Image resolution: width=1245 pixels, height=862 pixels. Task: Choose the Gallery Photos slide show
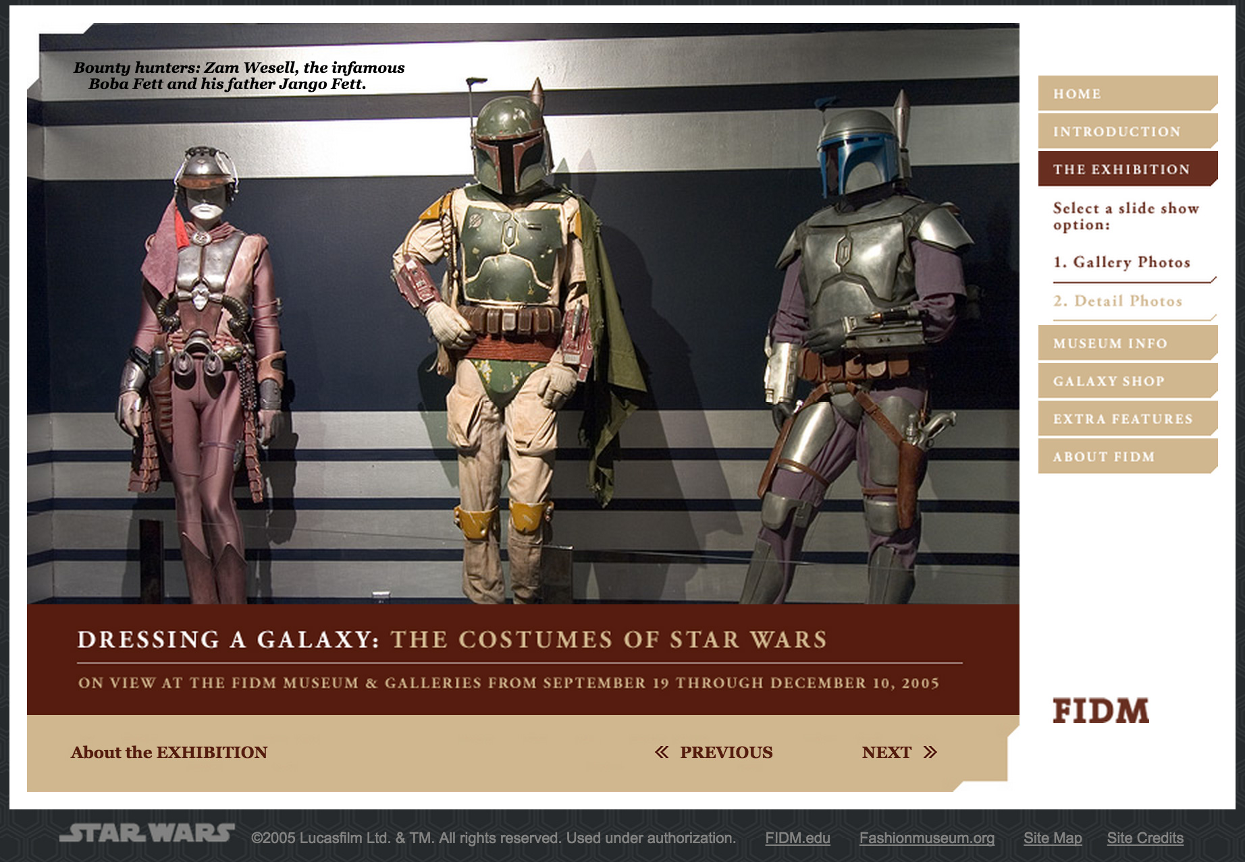point(1122,262)
